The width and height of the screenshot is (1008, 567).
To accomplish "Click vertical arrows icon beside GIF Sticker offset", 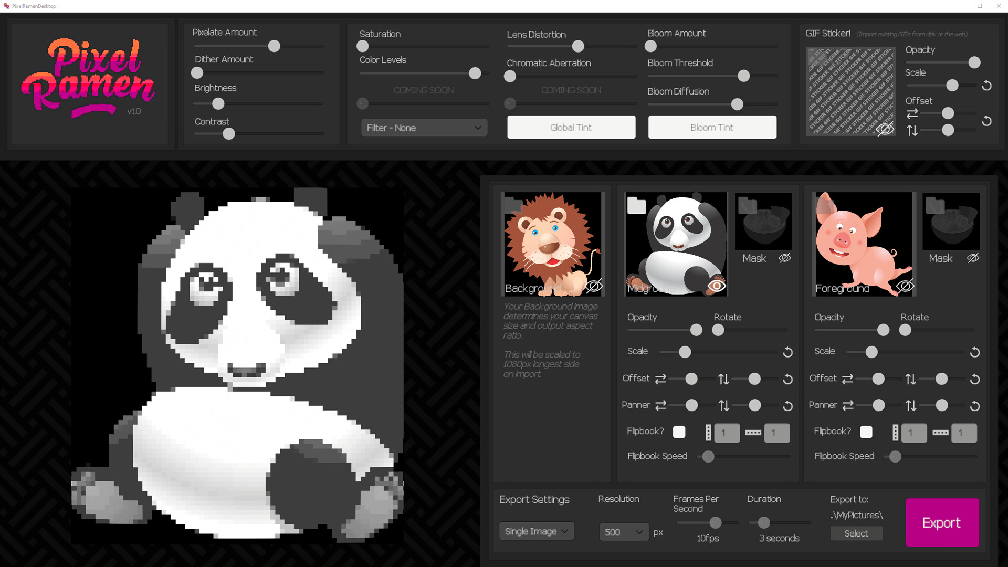I will (x=912, y=130).
